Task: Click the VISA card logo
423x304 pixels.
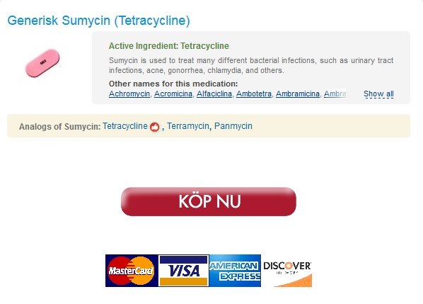Action: pos(183,271)
